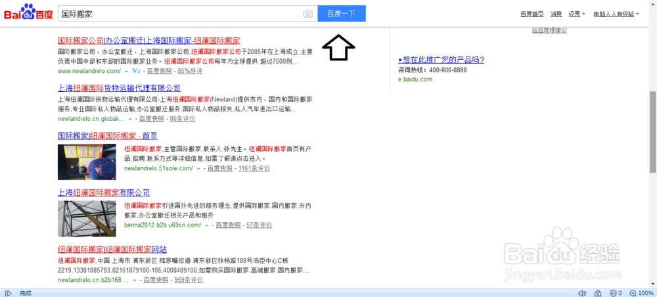Click e.baidu.com green URL
Viewport: 657px width, 297px height.
415,79
